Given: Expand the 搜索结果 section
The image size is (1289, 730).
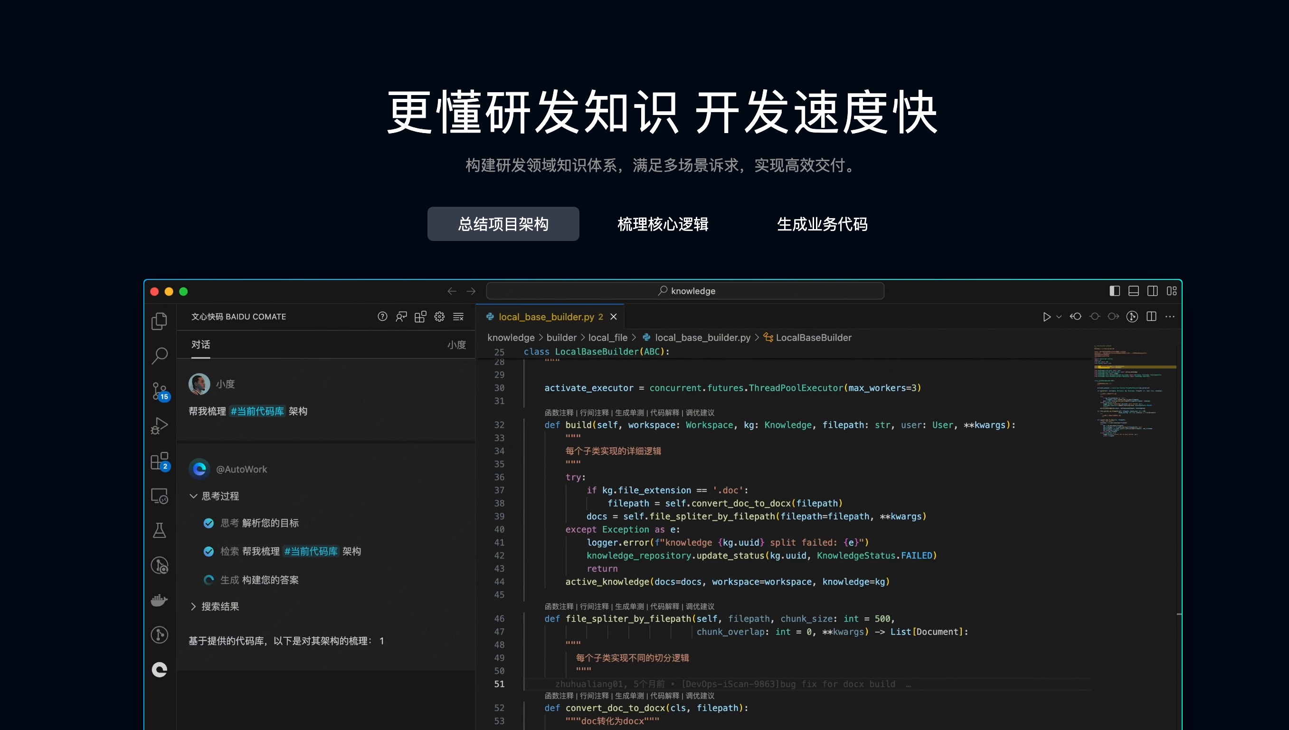Looking at the screenshot, I should (193, 606).
